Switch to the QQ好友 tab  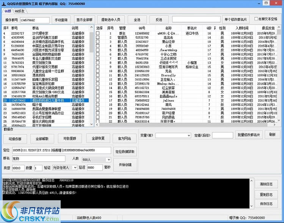(x=20, y=11)
